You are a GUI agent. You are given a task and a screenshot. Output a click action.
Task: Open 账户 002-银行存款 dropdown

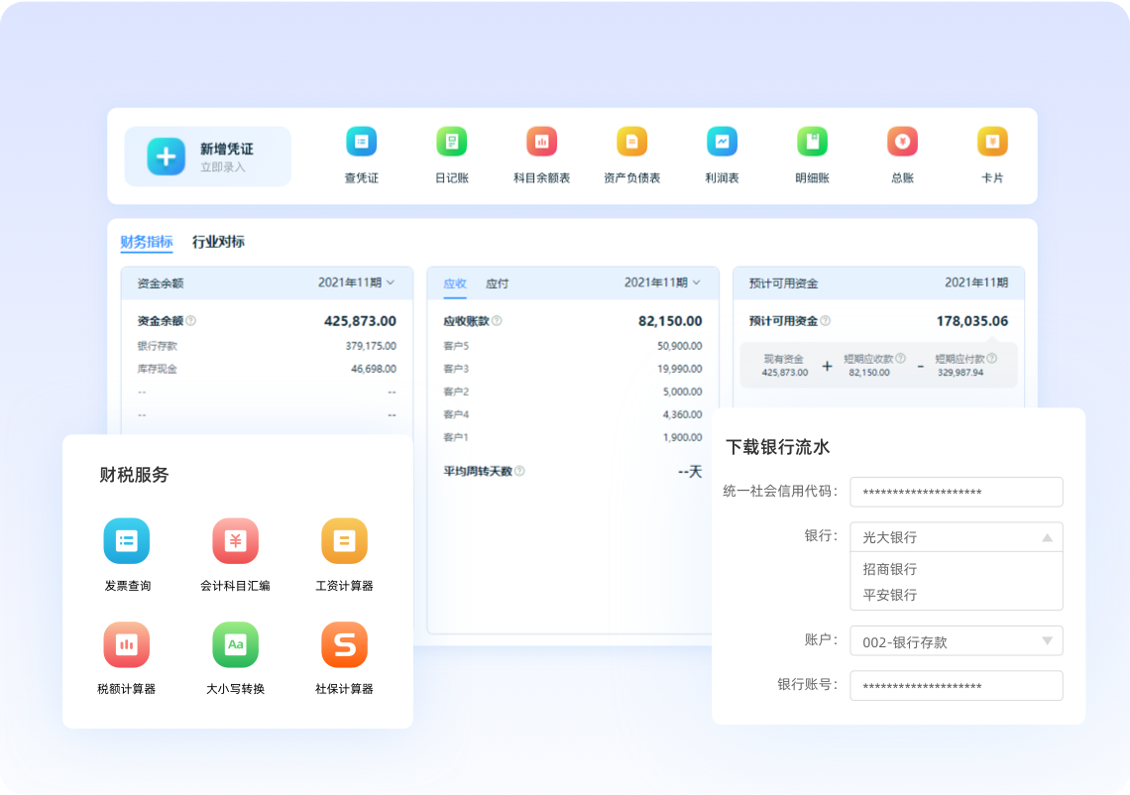coord(1047,641)
